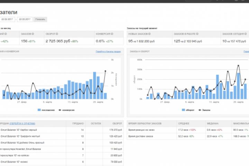249x166 pixels.
Task: Toggle Заказы series in chart legend
Action: click(204, 110)
